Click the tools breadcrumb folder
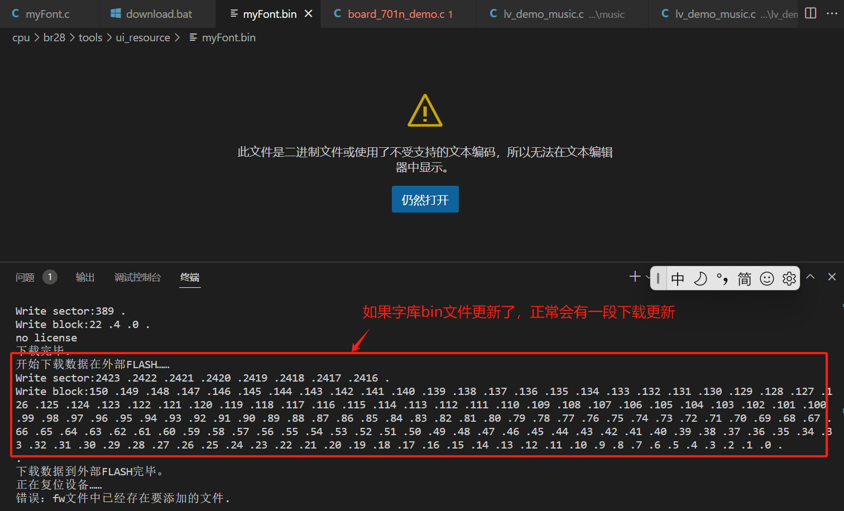Image resolution: width=844 pixels, height=511 pixels. (x=90, y=37)
